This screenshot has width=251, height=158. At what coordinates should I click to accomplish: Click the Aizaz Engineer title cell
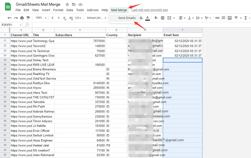coord(43,141)
